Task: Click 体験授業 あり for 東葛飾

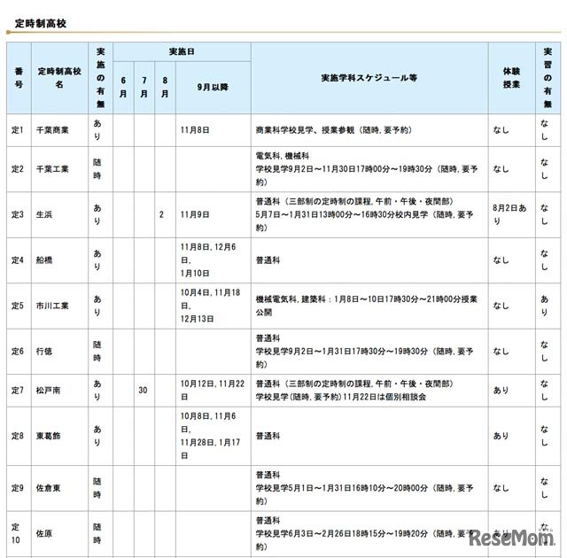Action: click(x=501, y=436)
